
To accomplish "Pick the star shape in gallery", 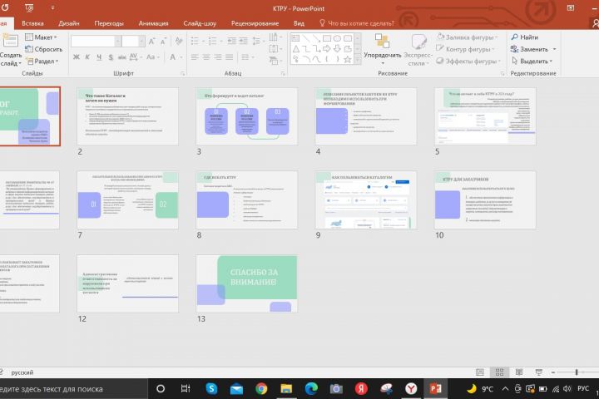I will [x=347, y=59].
